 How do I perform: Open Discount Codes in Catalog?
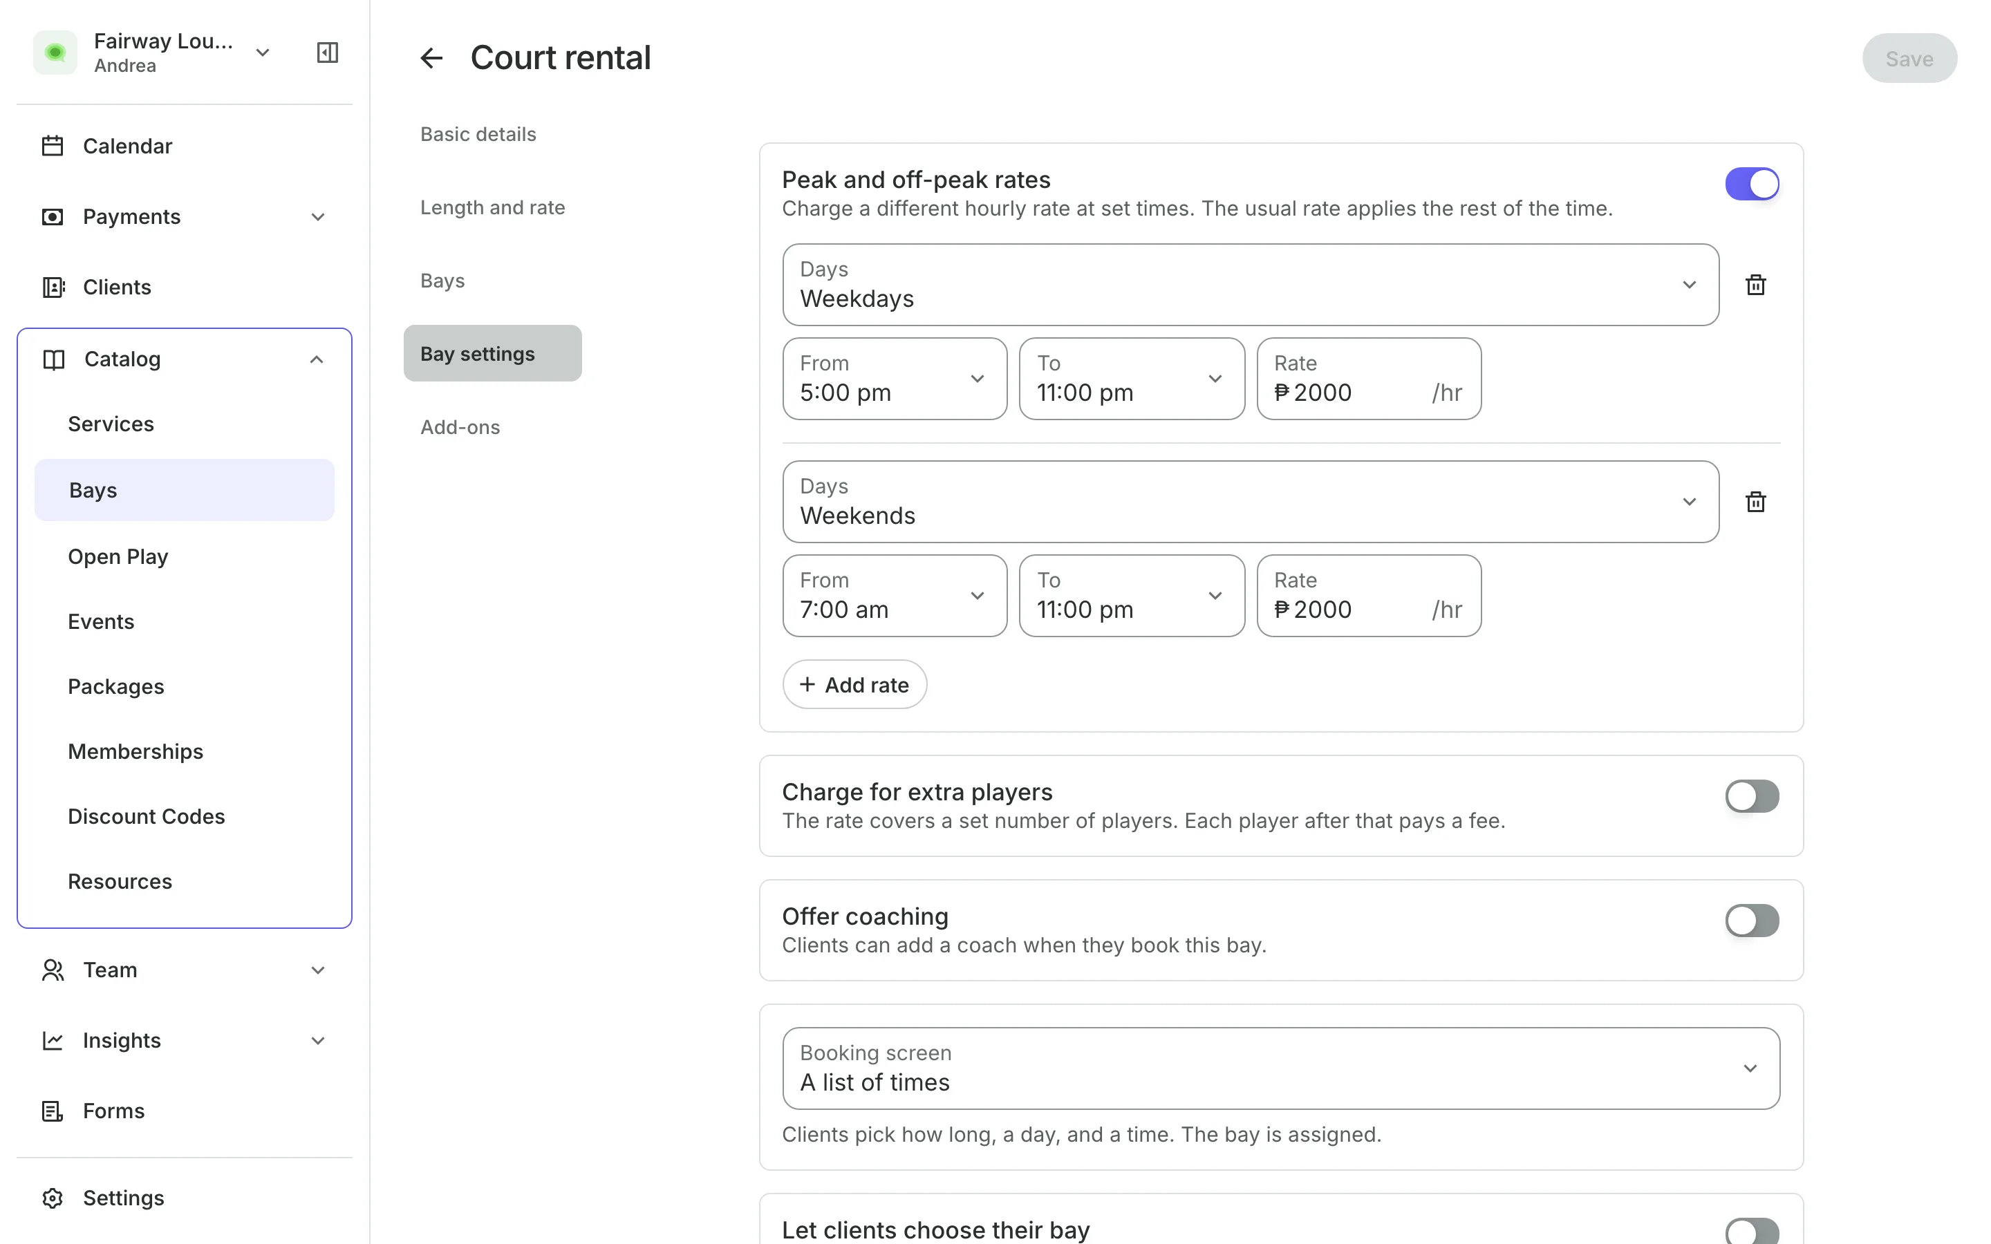(x=185, y=816)
